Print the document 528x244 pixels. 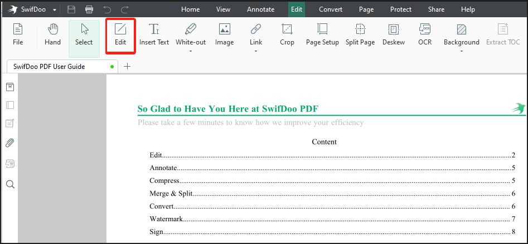coord(89,9)
